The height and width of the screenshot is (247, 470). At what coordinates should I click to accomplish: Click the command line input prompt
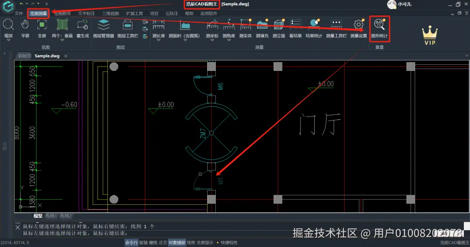75,233
